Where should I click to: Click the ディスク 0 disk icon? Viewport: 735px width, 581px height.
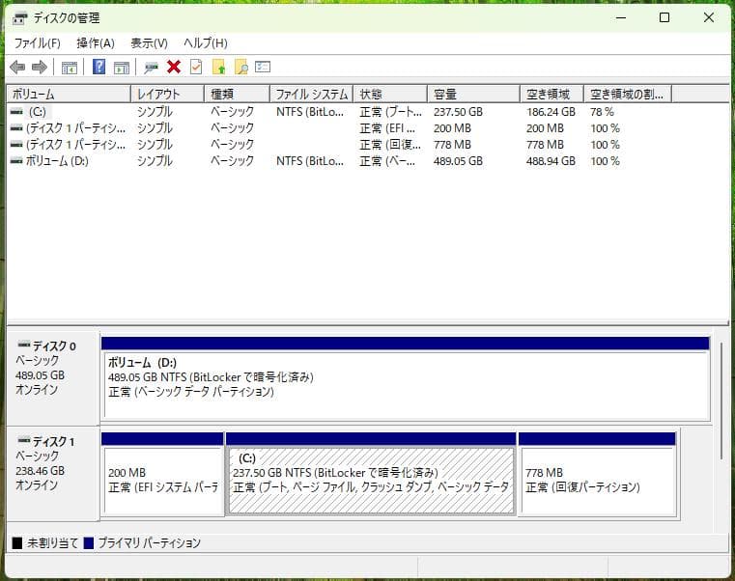click(x=23, y=345)
